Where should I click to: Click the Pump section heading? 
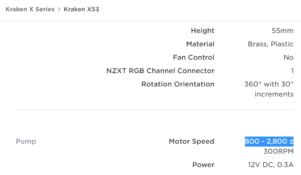click(x=26, y=142)
